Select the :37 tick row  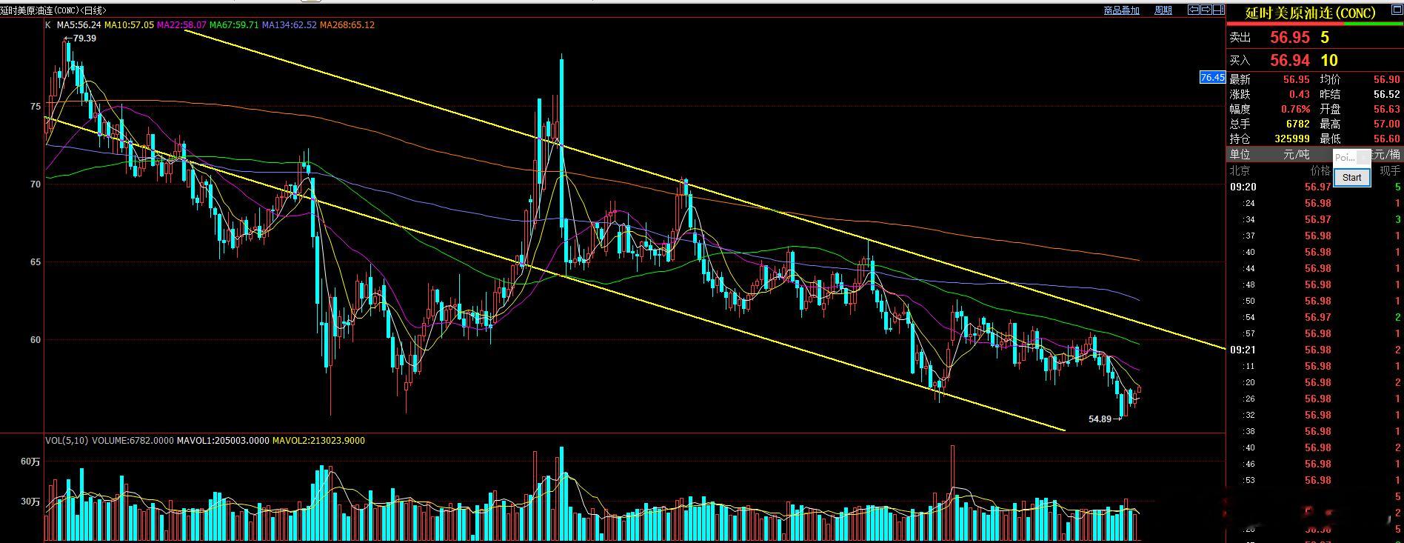coord(1315,236)
